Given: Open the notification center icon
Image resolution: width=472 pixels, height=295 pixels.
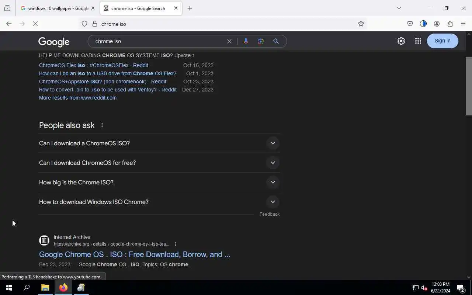Looking at the screenshot, I should click(461, 288).
